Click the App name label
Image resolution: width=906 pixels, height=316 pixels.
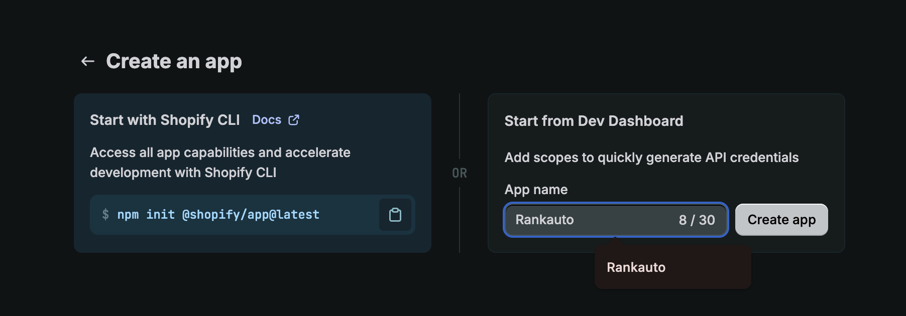coord(536,190)
